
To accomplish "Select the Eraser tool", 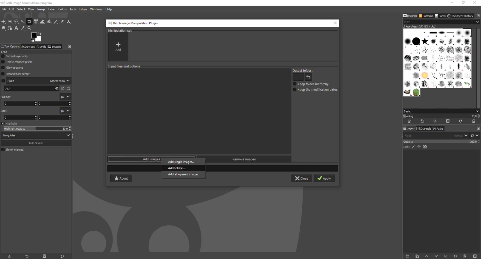I will coord(62,22).
